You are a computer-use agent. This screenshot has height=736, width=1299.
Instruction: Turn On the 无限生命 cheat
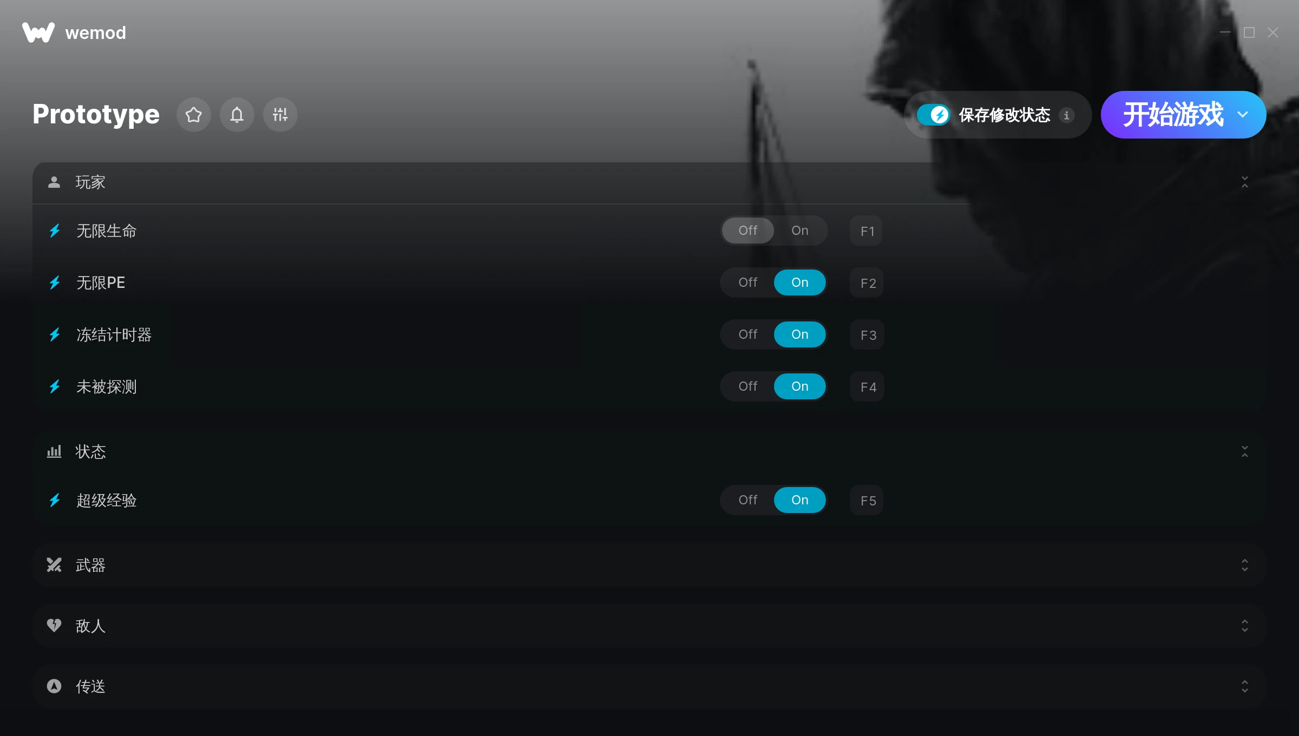(800, 231)
